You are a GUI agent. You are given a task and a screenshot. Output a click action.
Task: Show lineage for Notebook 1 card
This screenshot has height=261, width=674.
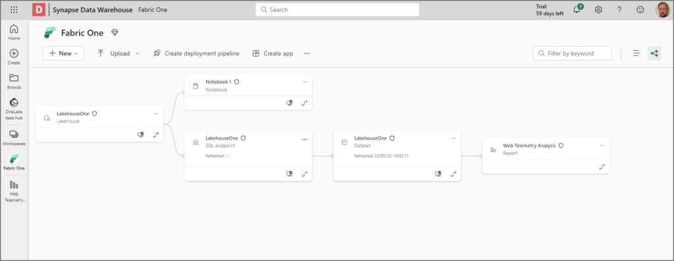tap(305, 103)
